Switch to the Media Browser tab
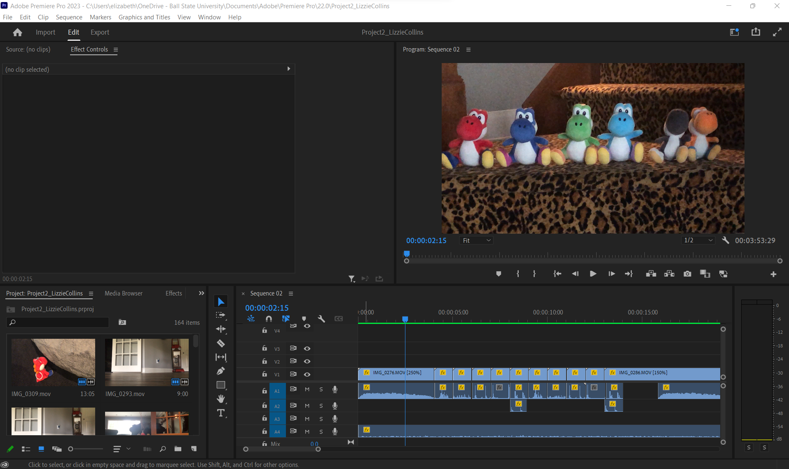The height and width of the screenshot is (469, 789). tap(123, 293)
